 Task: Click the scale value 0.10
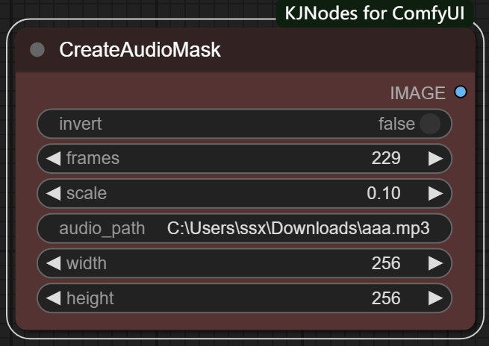point(384,194)
